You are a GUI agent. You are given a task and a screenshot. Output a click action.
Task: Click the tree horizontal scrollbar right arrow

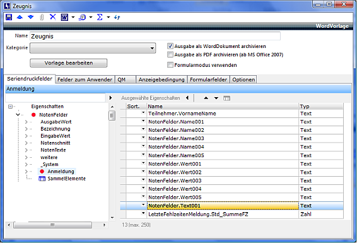point(104,225)
